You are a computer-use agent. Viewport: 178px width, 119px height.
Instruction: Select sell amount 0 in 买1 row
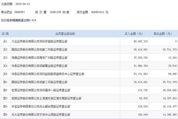pyautogui.click(x=176, y=41)
